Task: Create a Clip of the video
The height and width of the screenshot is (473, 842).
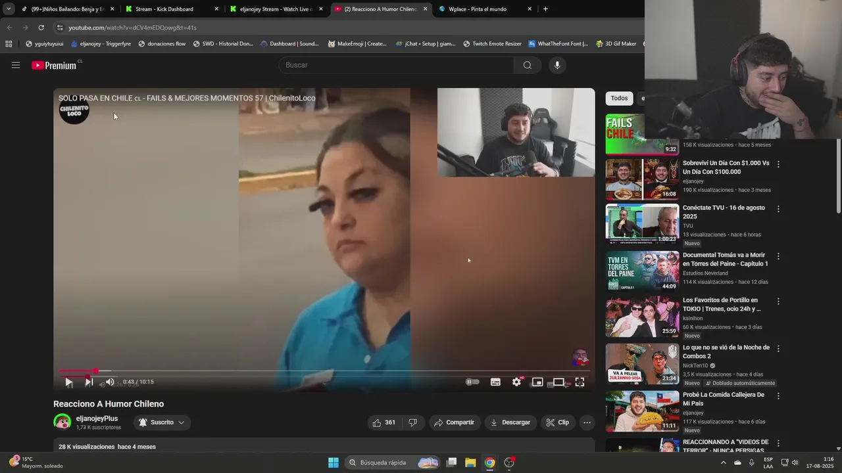Action: (x=558, y=422)
